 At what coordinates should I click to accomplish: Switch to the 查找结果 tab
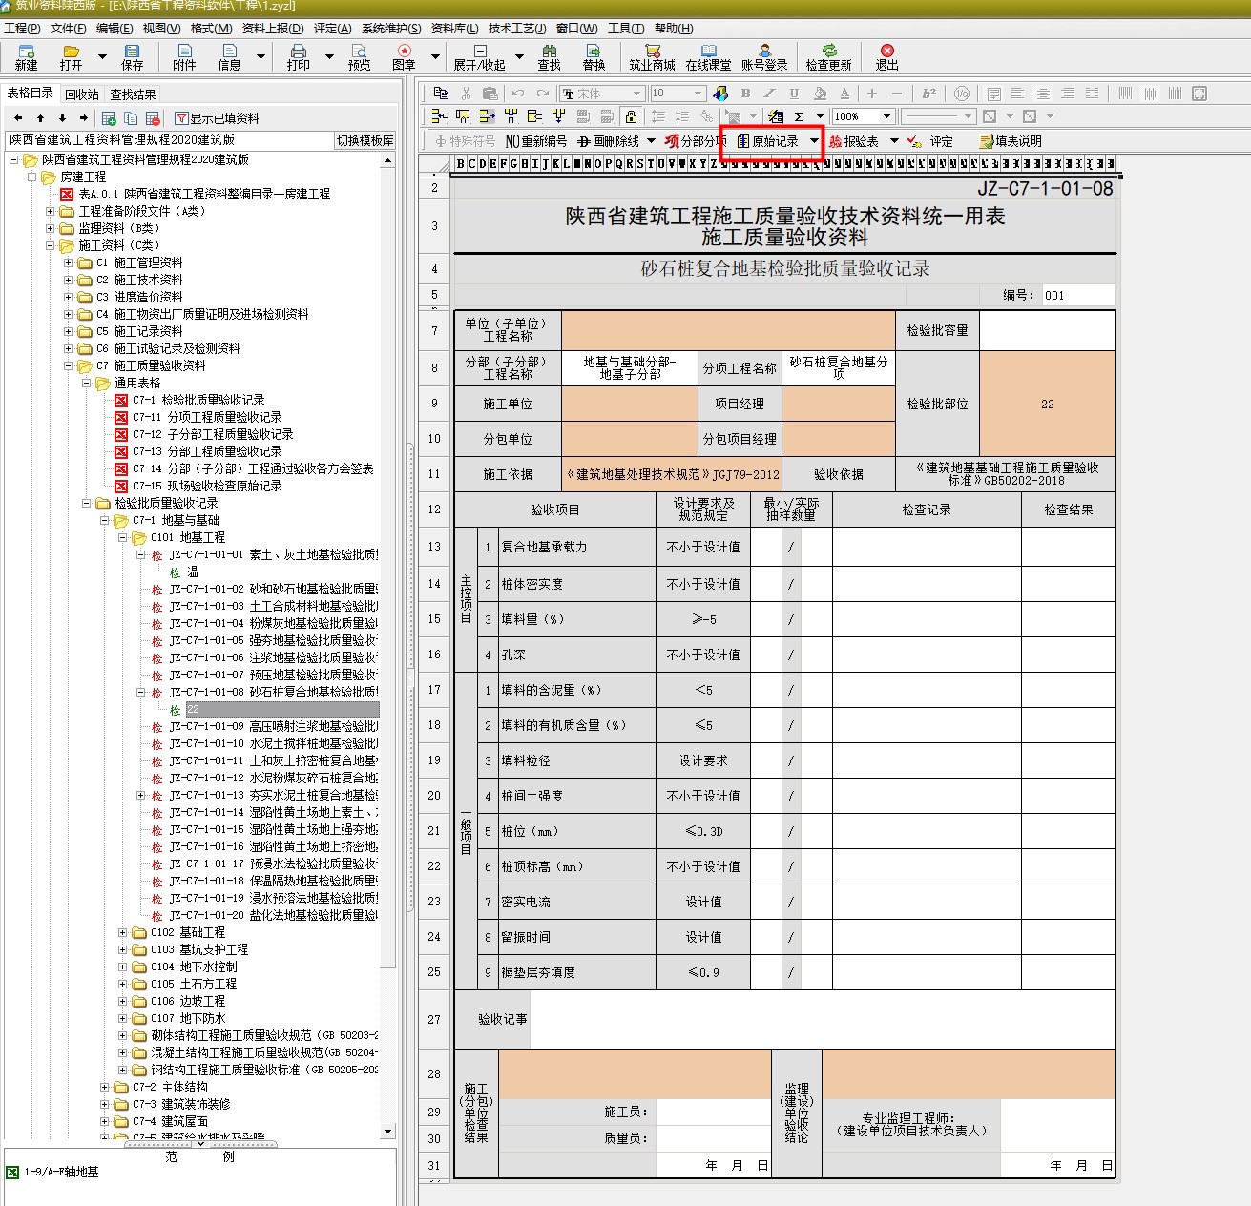[133, 94]
